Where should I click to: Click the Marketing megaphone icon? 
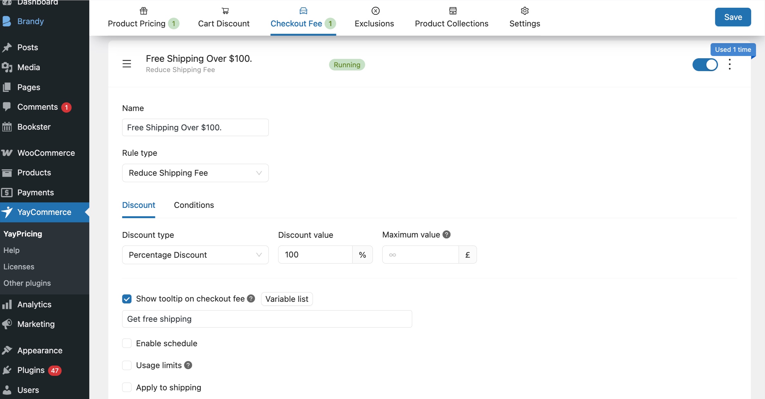[x=7, y=324]
